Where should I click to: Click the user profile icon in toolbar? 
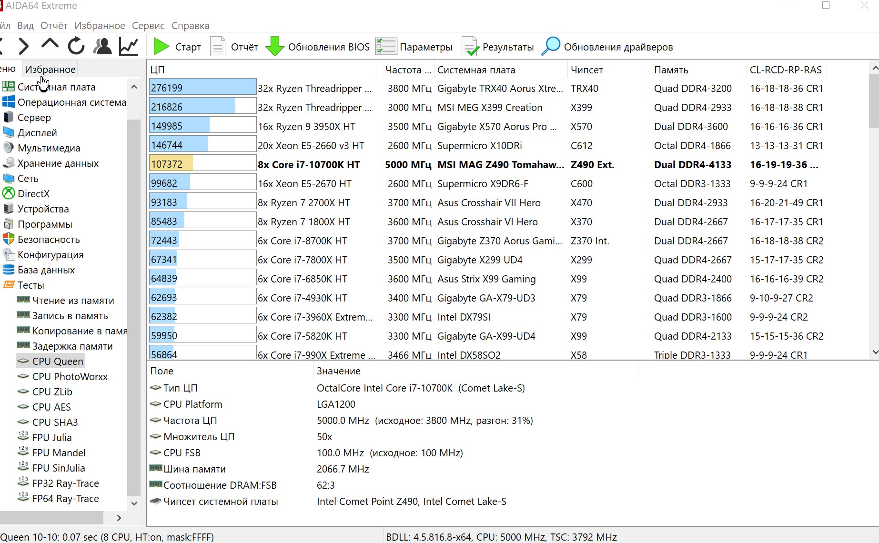click(x=102, y=46)
